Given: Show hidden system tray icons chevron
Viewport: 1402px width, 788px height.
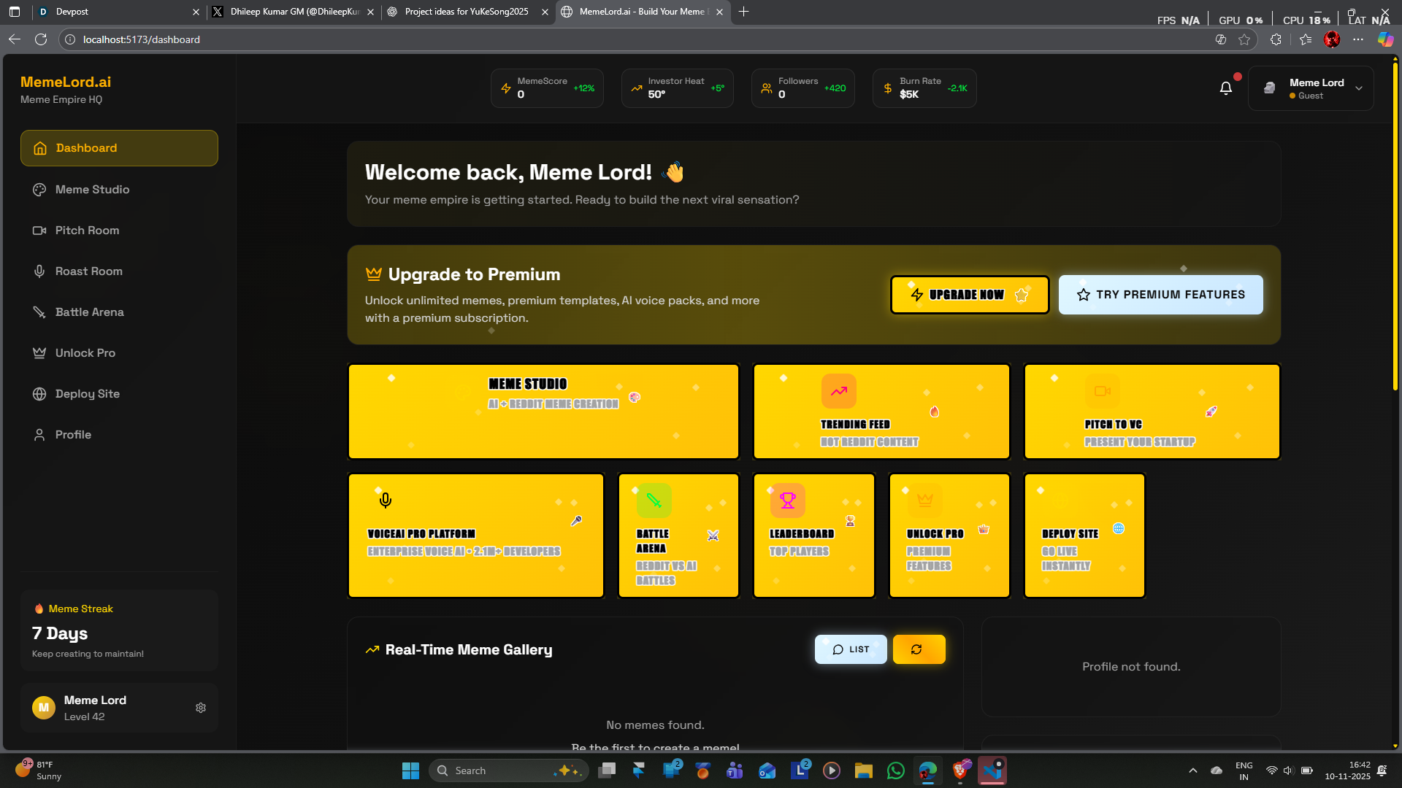Looking at the screenshot, I should click(1193, 770).
